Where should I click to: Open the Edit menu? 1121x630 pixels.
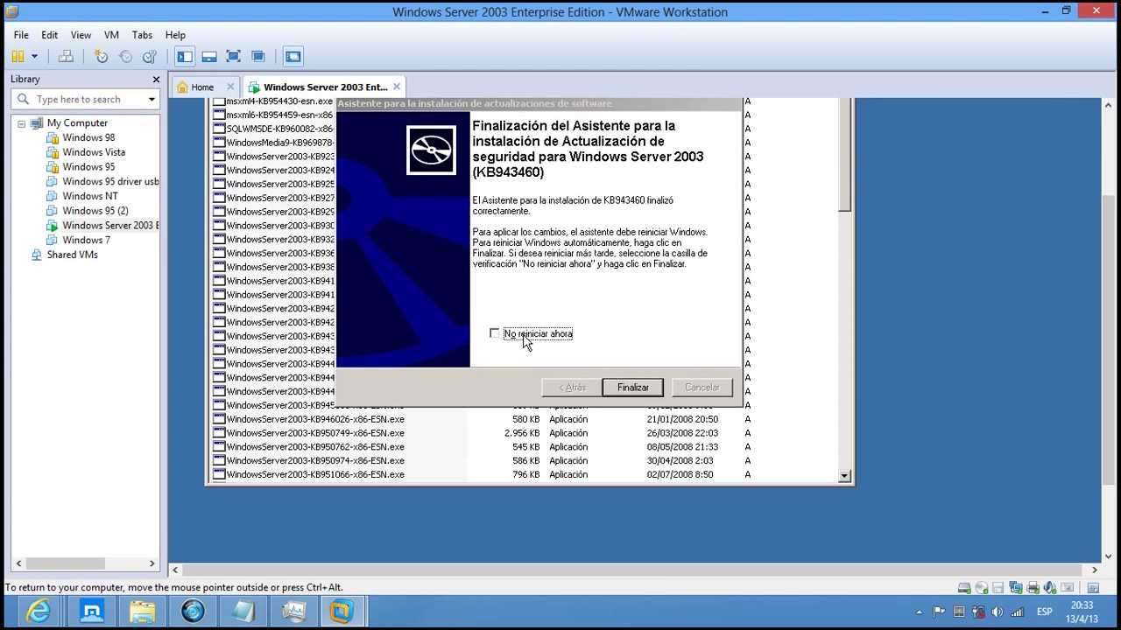(50, 35)
